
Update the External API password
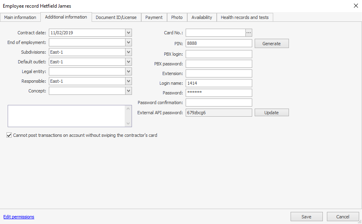(x=271, y=113)
